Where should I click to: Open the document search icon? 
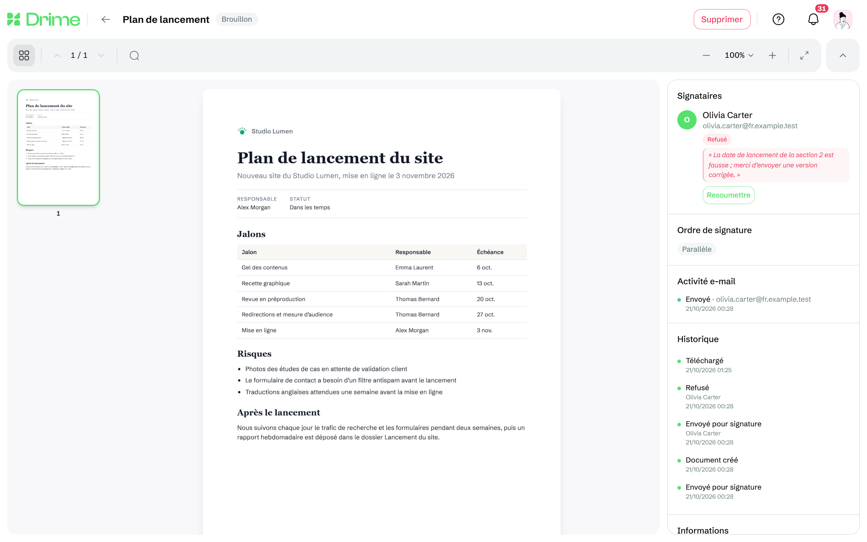(x=134, y=55)
